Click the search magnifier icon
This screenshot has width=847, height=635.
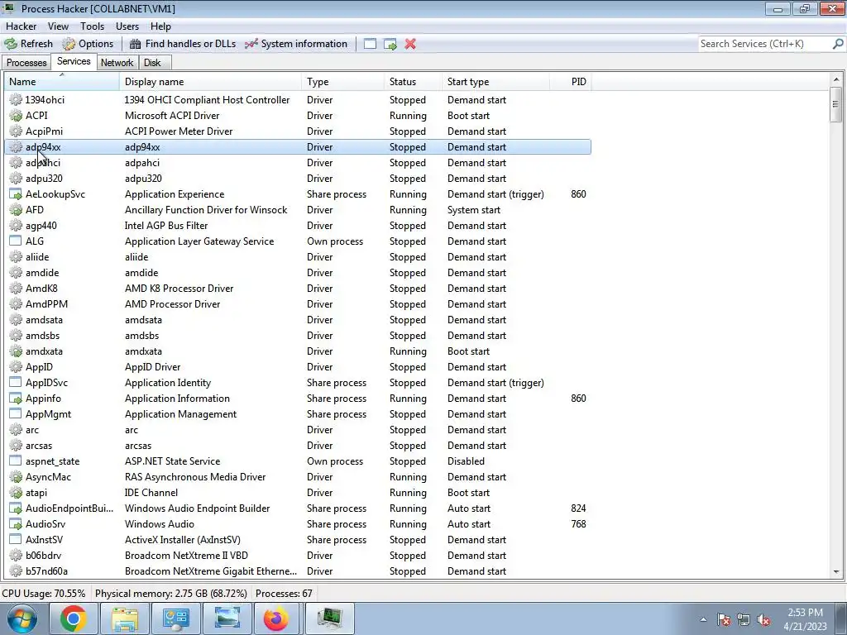(838, 44)
